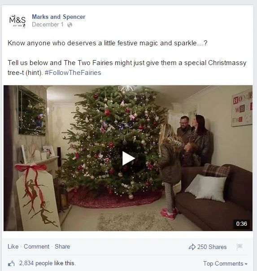Click the fairy gift tag in video
Viewport: 257px width, 271px height.
coord(38,197)
